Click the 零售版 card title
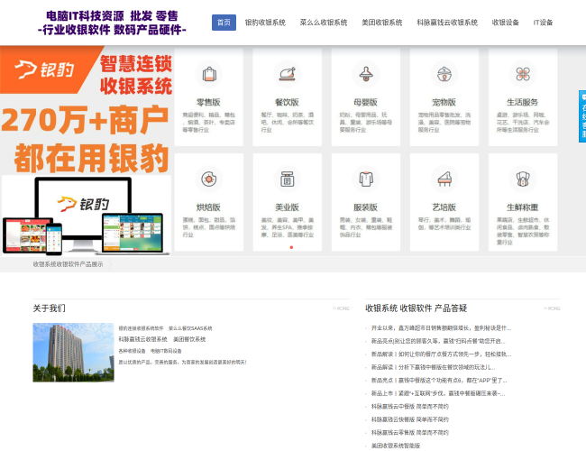586x451 pixels. 208,102
